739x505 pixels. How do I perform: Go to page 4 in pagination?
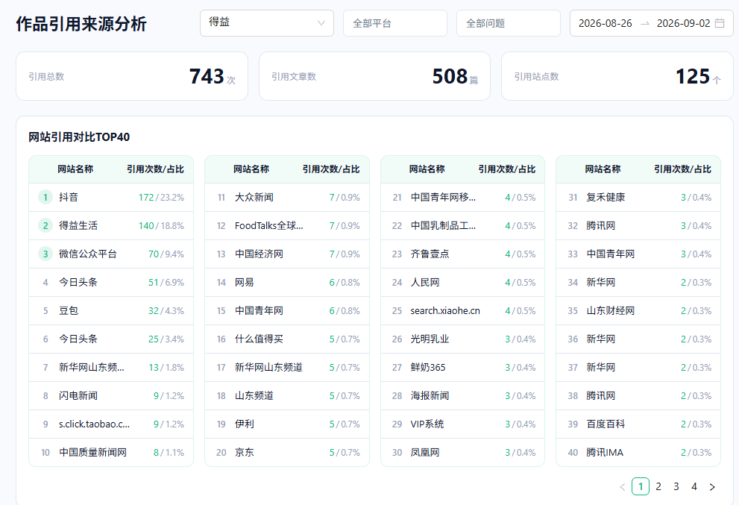tap(694, 486)
